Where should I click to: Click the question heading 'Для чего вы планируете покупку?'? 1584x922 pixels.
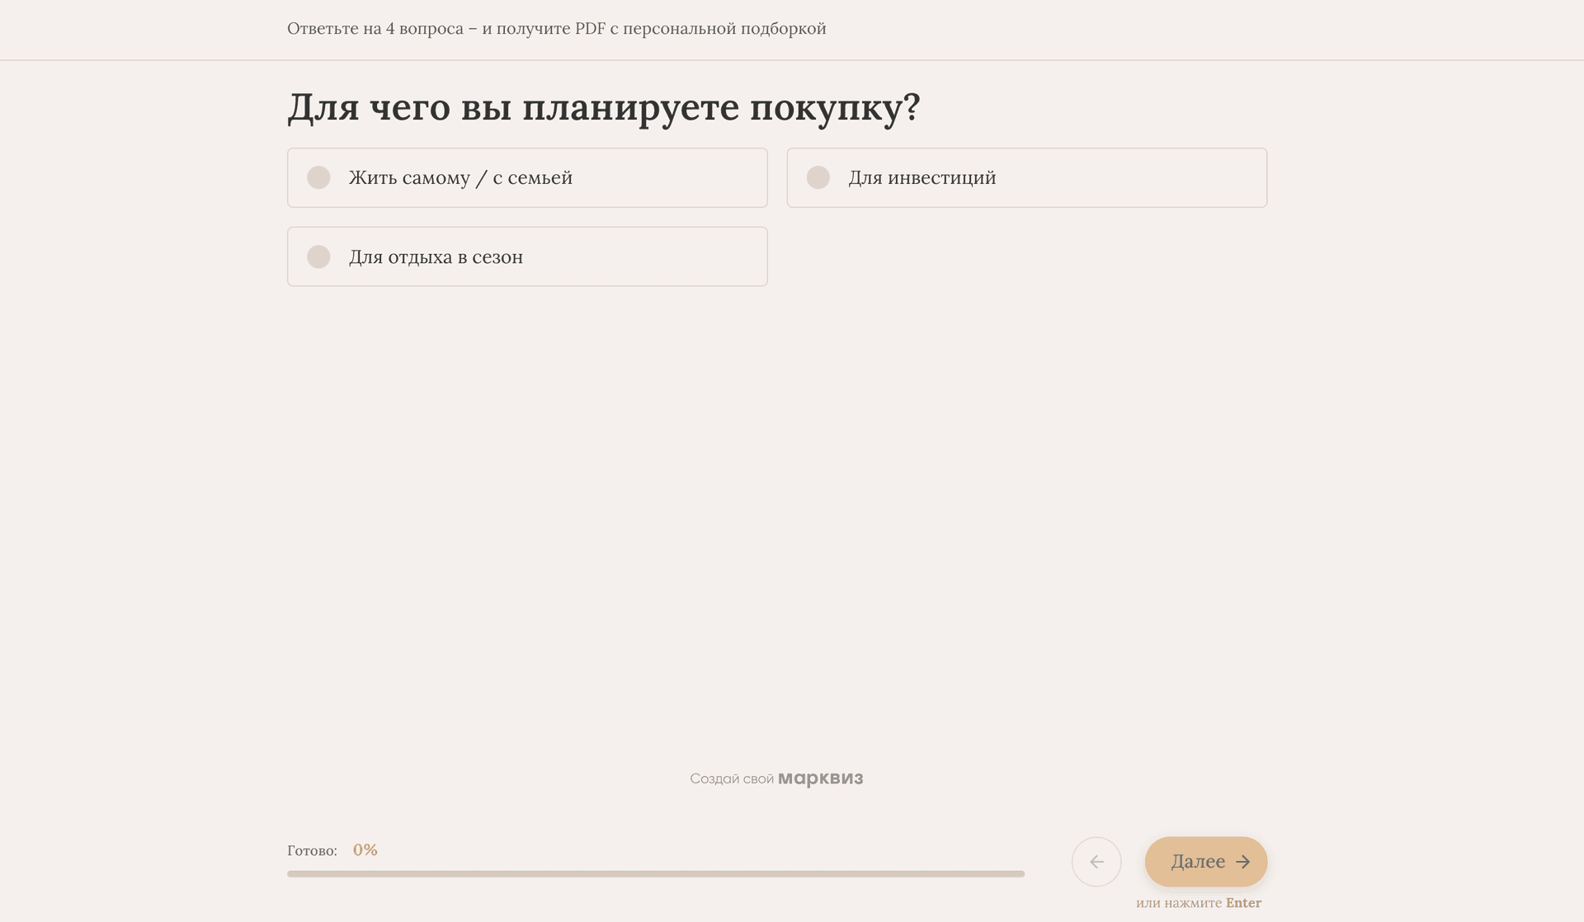click(x=603, y=107)
